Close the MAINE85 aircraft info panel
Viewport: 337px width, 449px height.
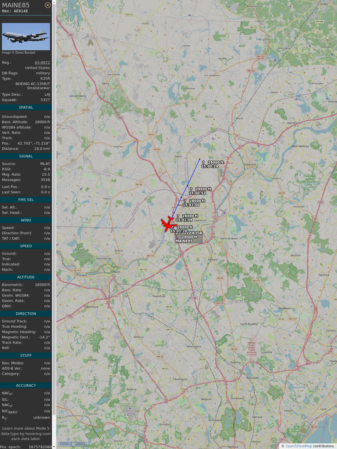coord(48,5)
